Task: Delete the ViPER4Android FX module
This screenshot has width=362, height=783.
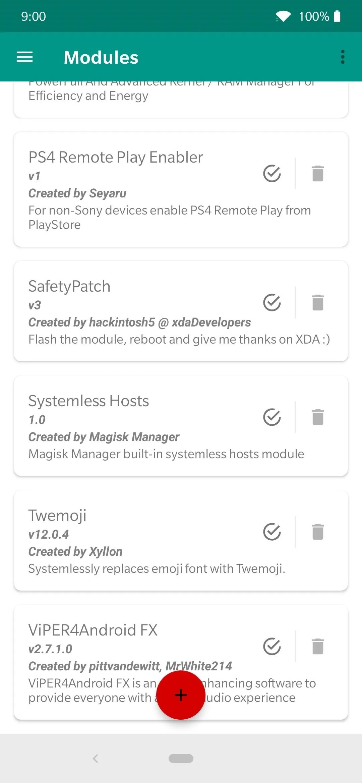Action: point(318,647)
